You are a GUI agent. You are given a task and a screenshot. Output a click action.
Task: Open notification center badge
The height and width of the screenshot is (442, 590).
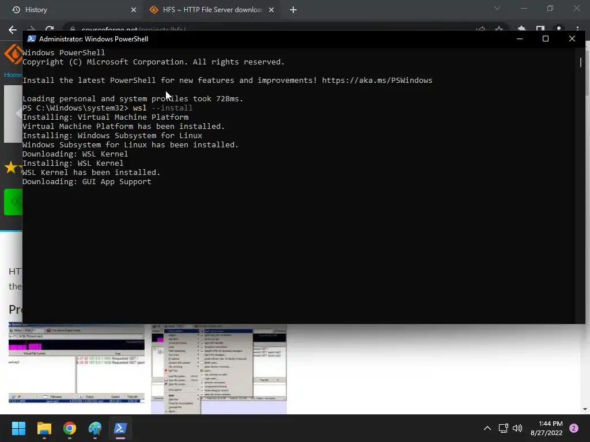coord(574,428)
